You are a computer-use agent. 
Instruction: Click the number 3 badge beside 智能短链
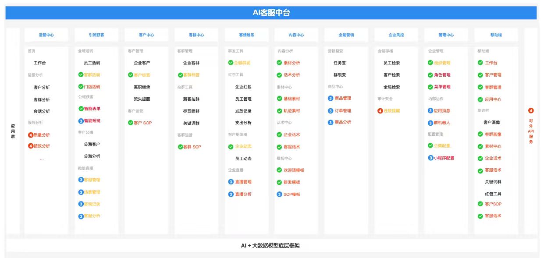click(81, 121)
